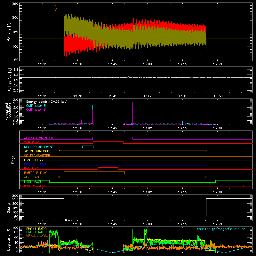Click the FLARE_FLAG label
The height and width of the screenshot is (256, 256).
click(x=33, y=160)
